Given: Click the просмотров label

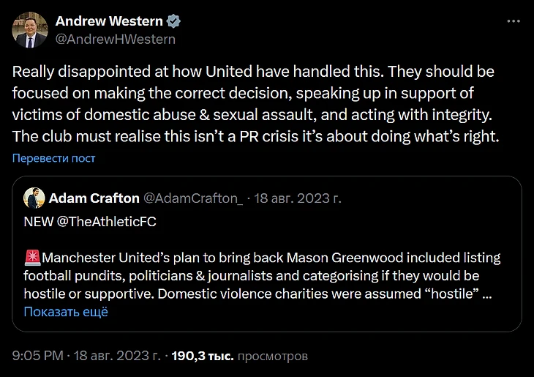Looking at the screenshot, I should (272, 357).
